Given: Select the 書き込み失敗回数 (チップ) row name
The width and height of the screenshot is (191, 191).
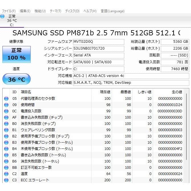Looking at the screenshot, I should [42, 117].
